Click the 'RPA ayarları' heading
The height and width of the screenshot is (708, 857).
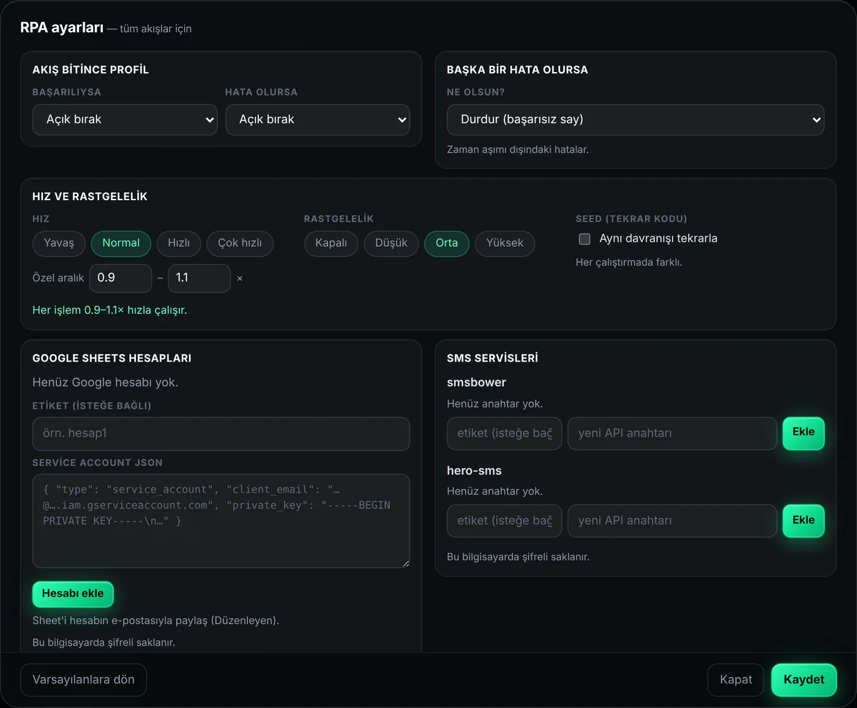click(x=62, y=28)
